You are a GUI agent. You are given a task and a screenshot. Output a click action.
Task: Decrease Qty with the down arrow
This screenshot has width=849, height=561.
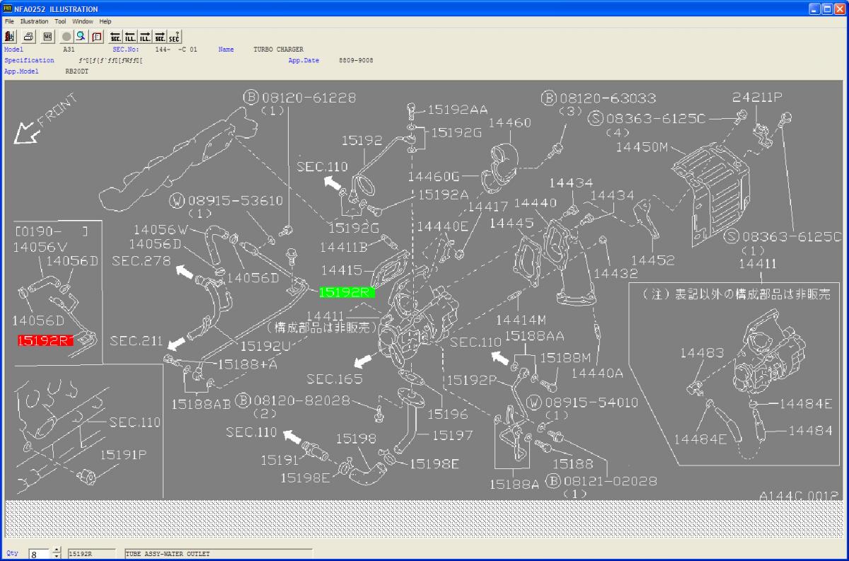pyautogui.click(x=57, y=557)
